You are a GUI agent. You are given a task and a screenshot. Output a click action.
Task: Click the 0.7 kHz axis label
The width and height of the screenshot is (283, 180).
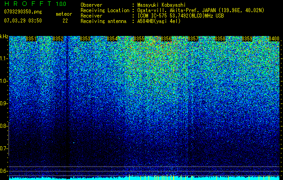click(4, 148)
